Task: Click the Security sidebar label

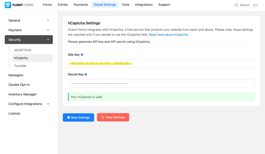Action: [x=15, y=40]
